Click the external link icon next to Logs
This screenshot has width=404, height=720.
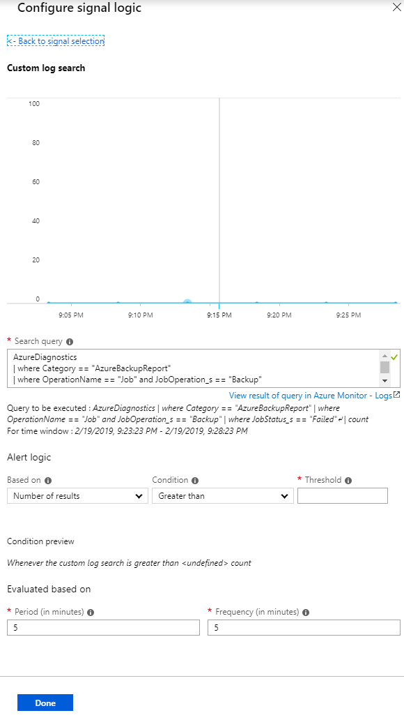(396, 395)
